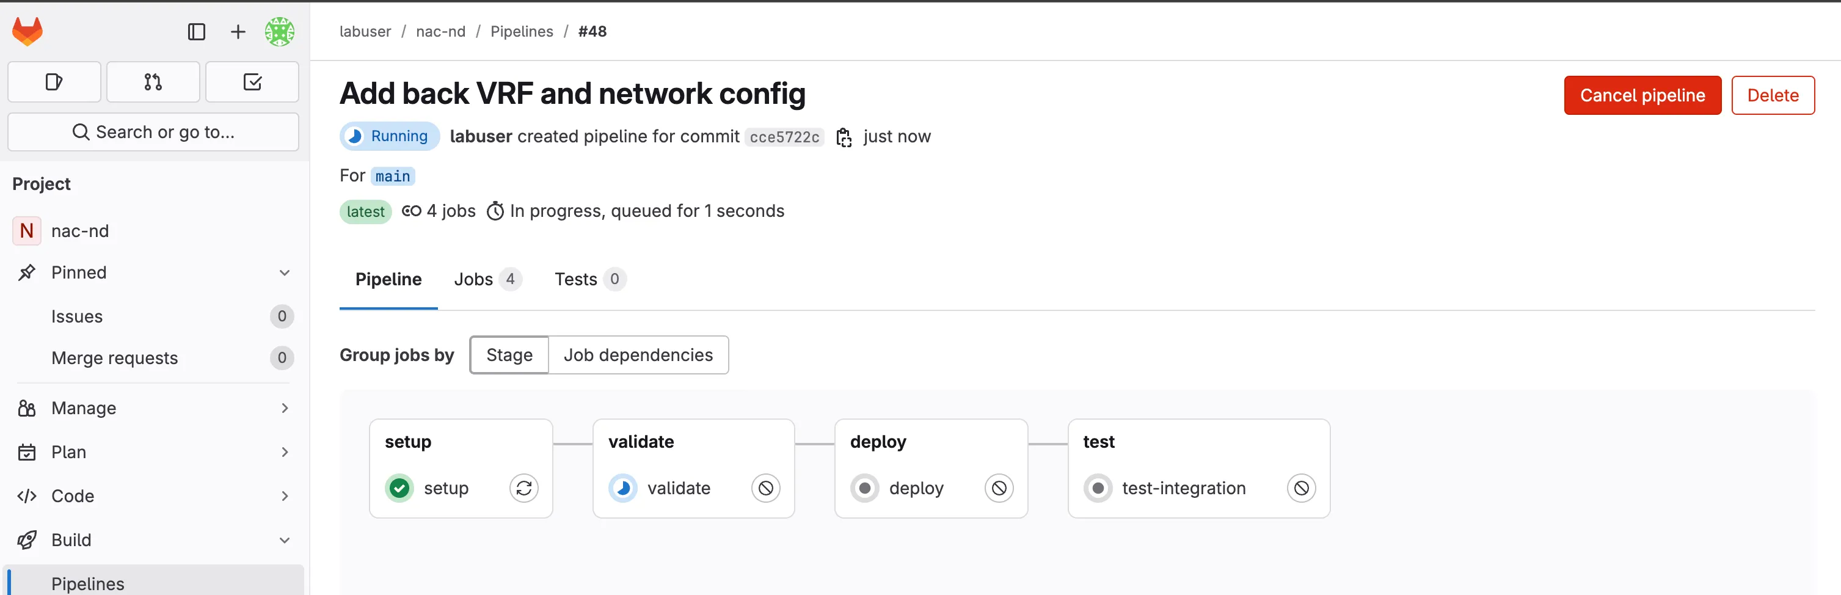Expand the Manage menu

click(x=285, y=408)
